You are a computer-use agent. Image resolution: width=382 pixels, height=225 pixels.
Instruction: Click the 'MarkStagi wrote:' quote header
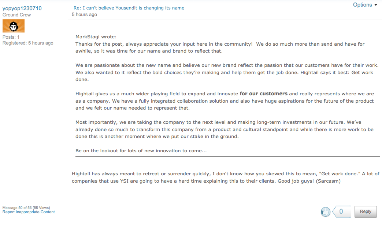point(96,37)
